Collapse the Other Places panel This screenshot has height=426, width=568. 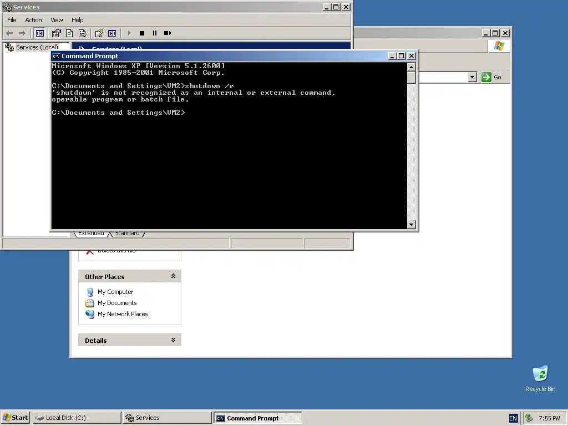[x=173, y=276]
